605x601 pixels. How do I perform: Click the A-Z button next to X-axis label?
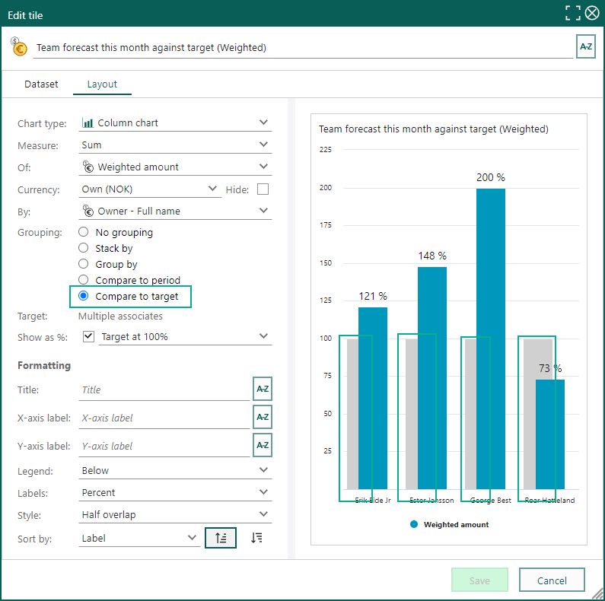tap(263, 417)
